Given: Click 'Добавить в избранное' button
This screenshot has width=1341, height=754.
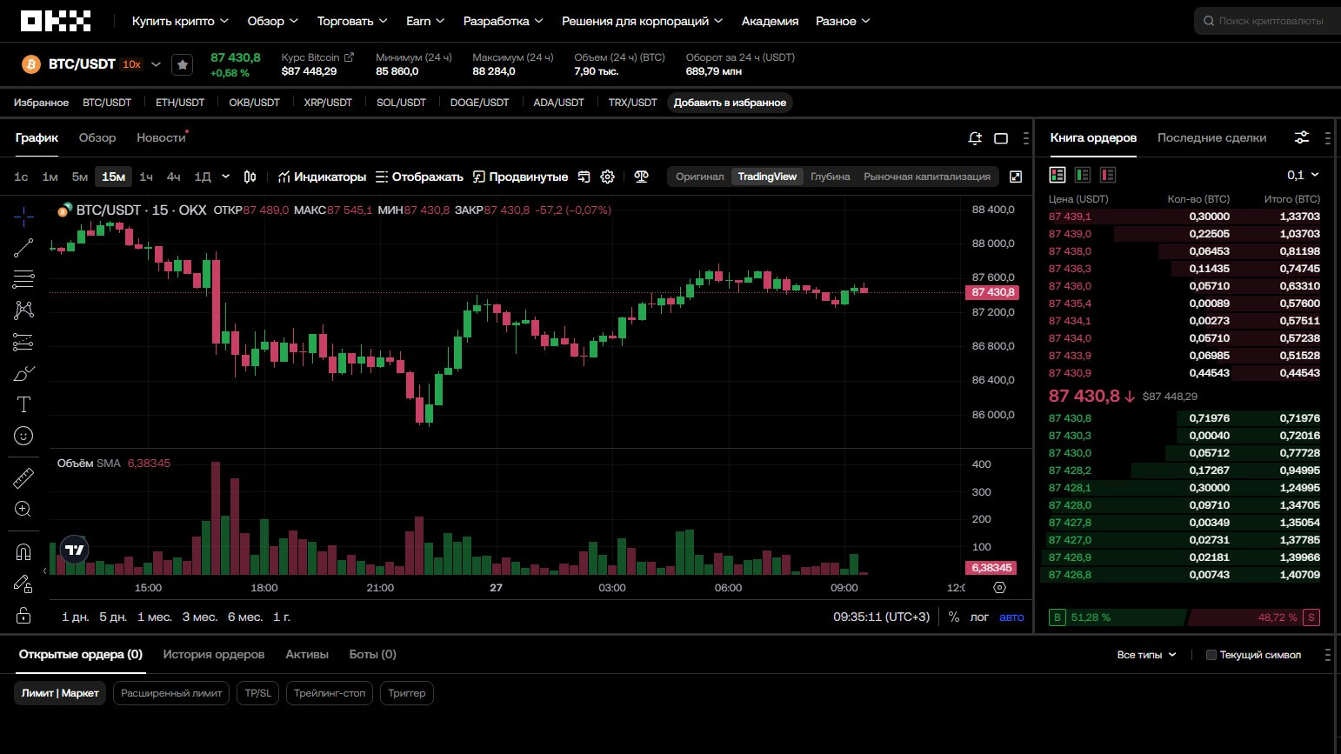Looking at the screenshot, I should click(x=730, y=103).
